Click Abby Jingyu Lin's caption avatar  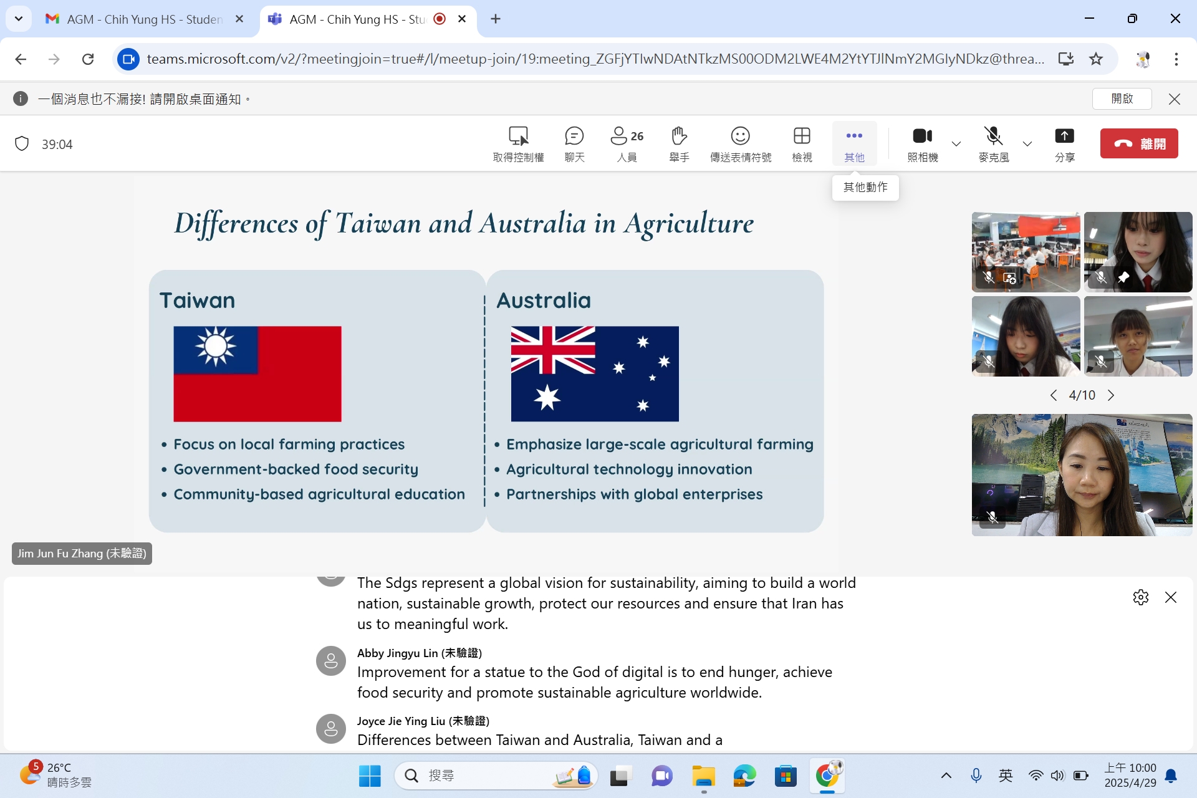tap(331, 661)
